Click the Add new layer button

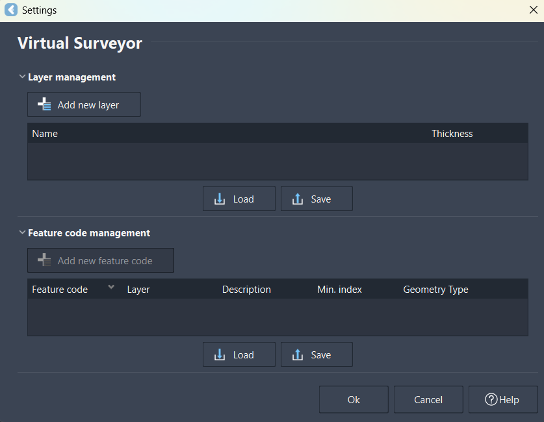click(84, 105)
